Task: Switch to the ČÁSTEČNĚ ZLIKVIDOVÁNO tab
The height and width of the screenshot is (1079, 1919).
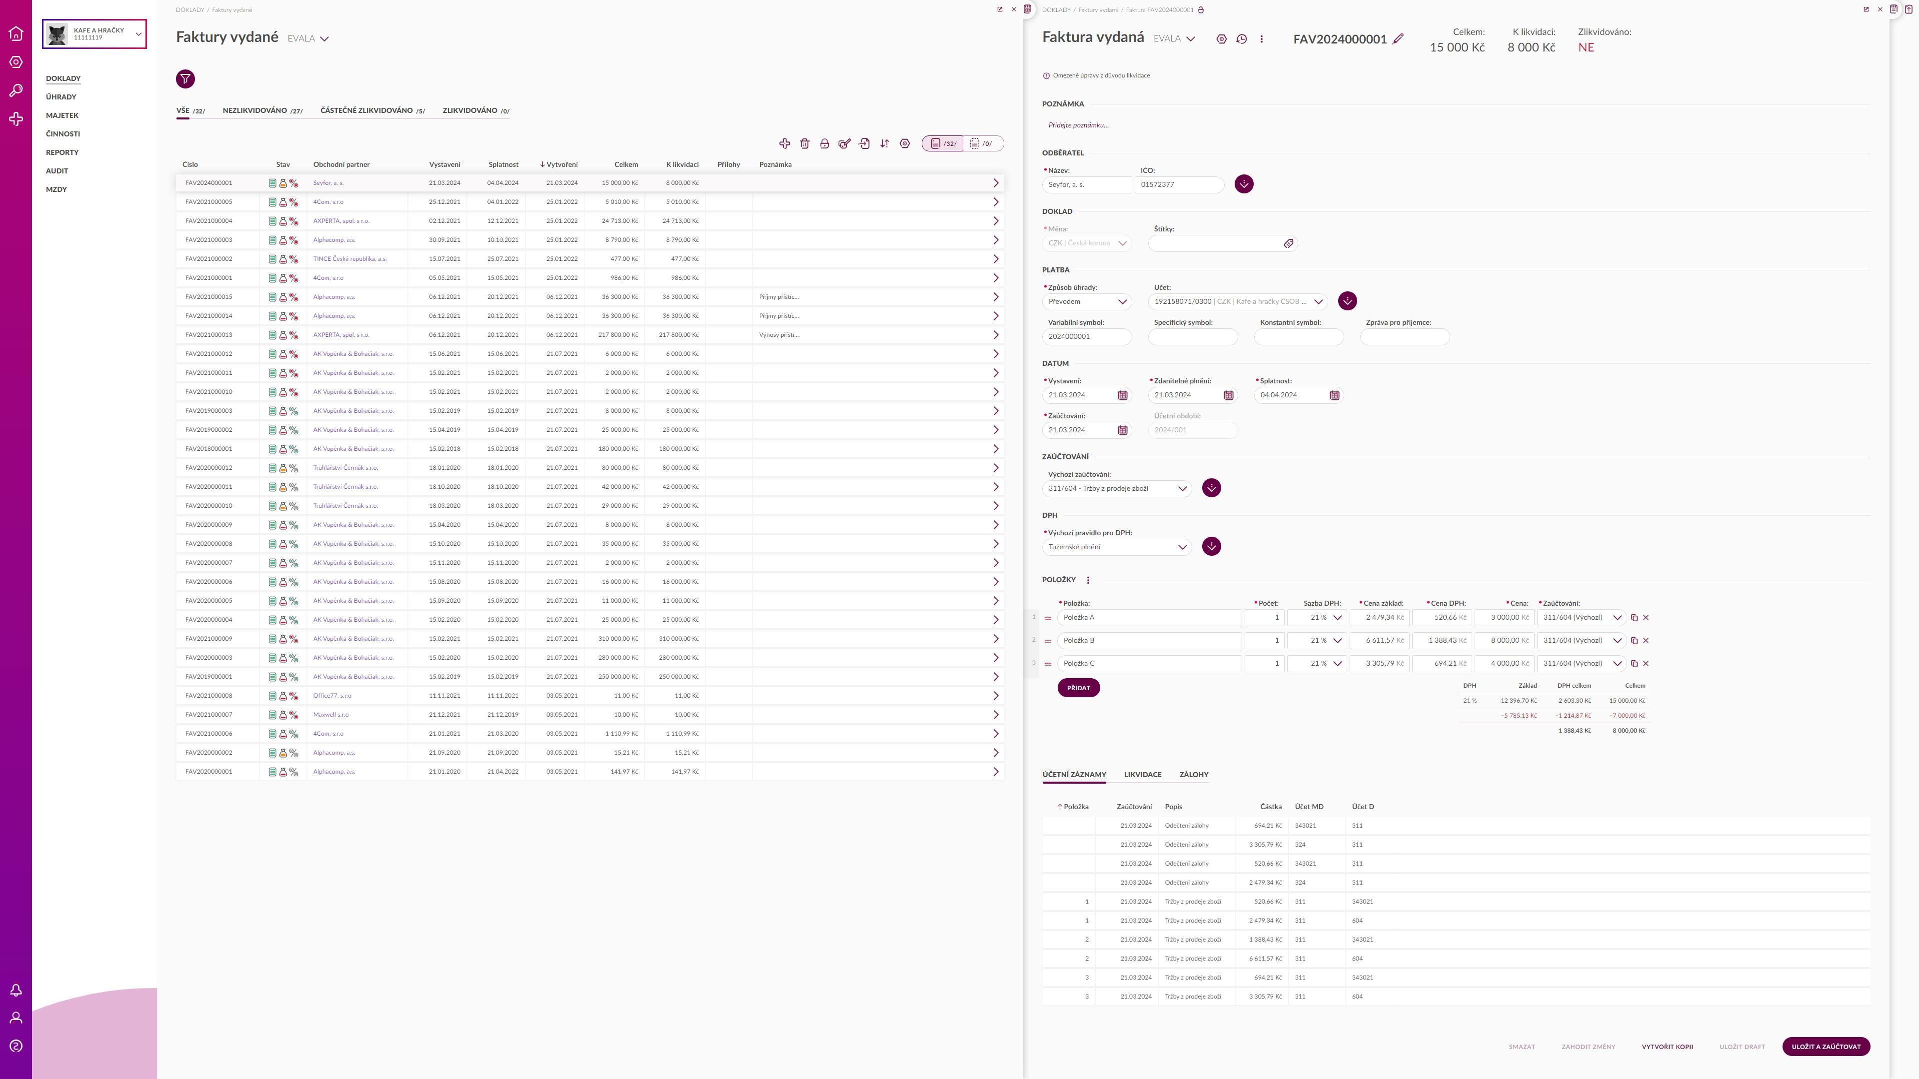Action: (372, 111)
